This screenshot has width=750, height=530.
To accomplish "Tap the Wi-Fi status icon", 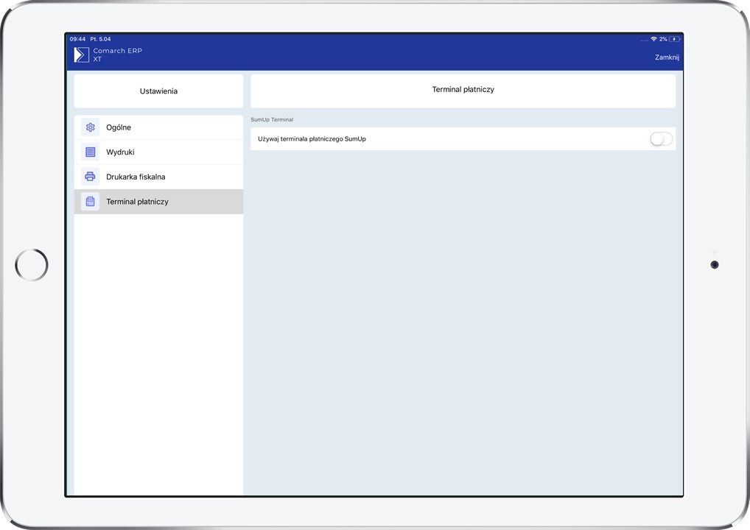I will 653,39.
